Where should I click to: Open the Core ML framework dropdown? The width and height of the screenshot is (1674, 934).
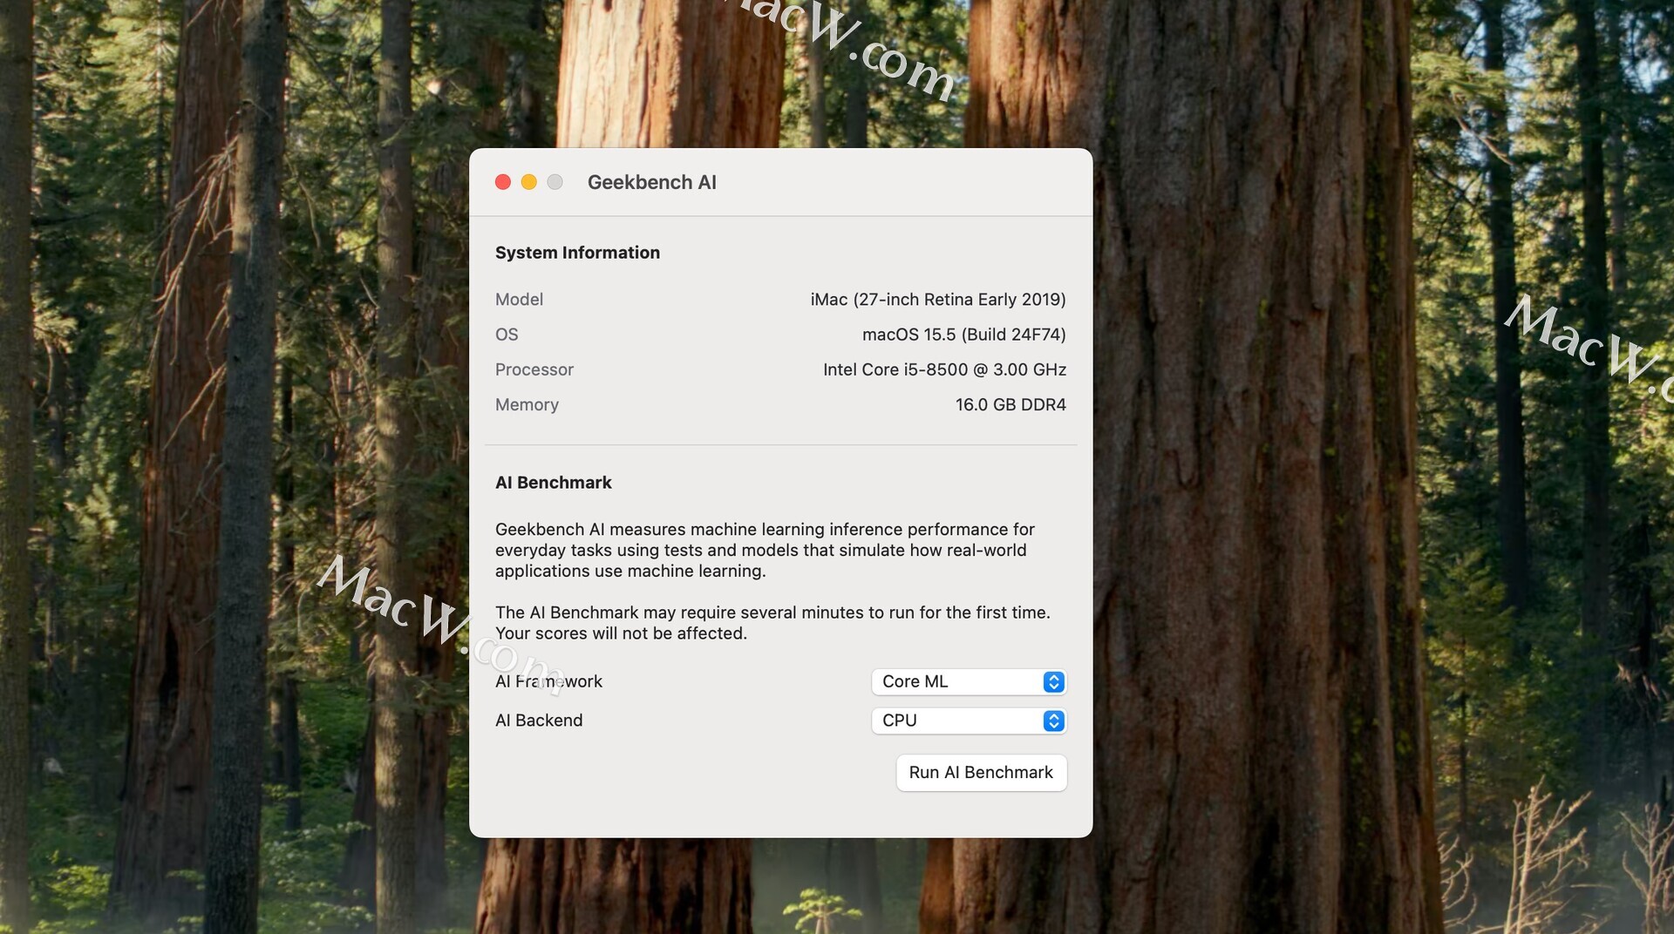969,681
